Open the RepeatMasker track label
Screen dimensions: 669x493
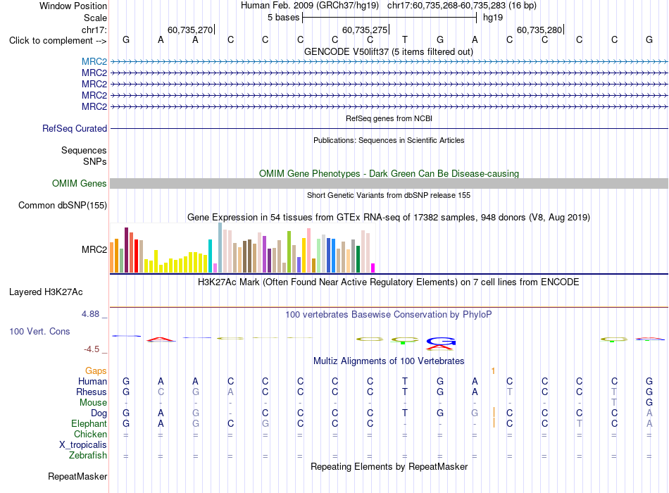pos(77,476)
